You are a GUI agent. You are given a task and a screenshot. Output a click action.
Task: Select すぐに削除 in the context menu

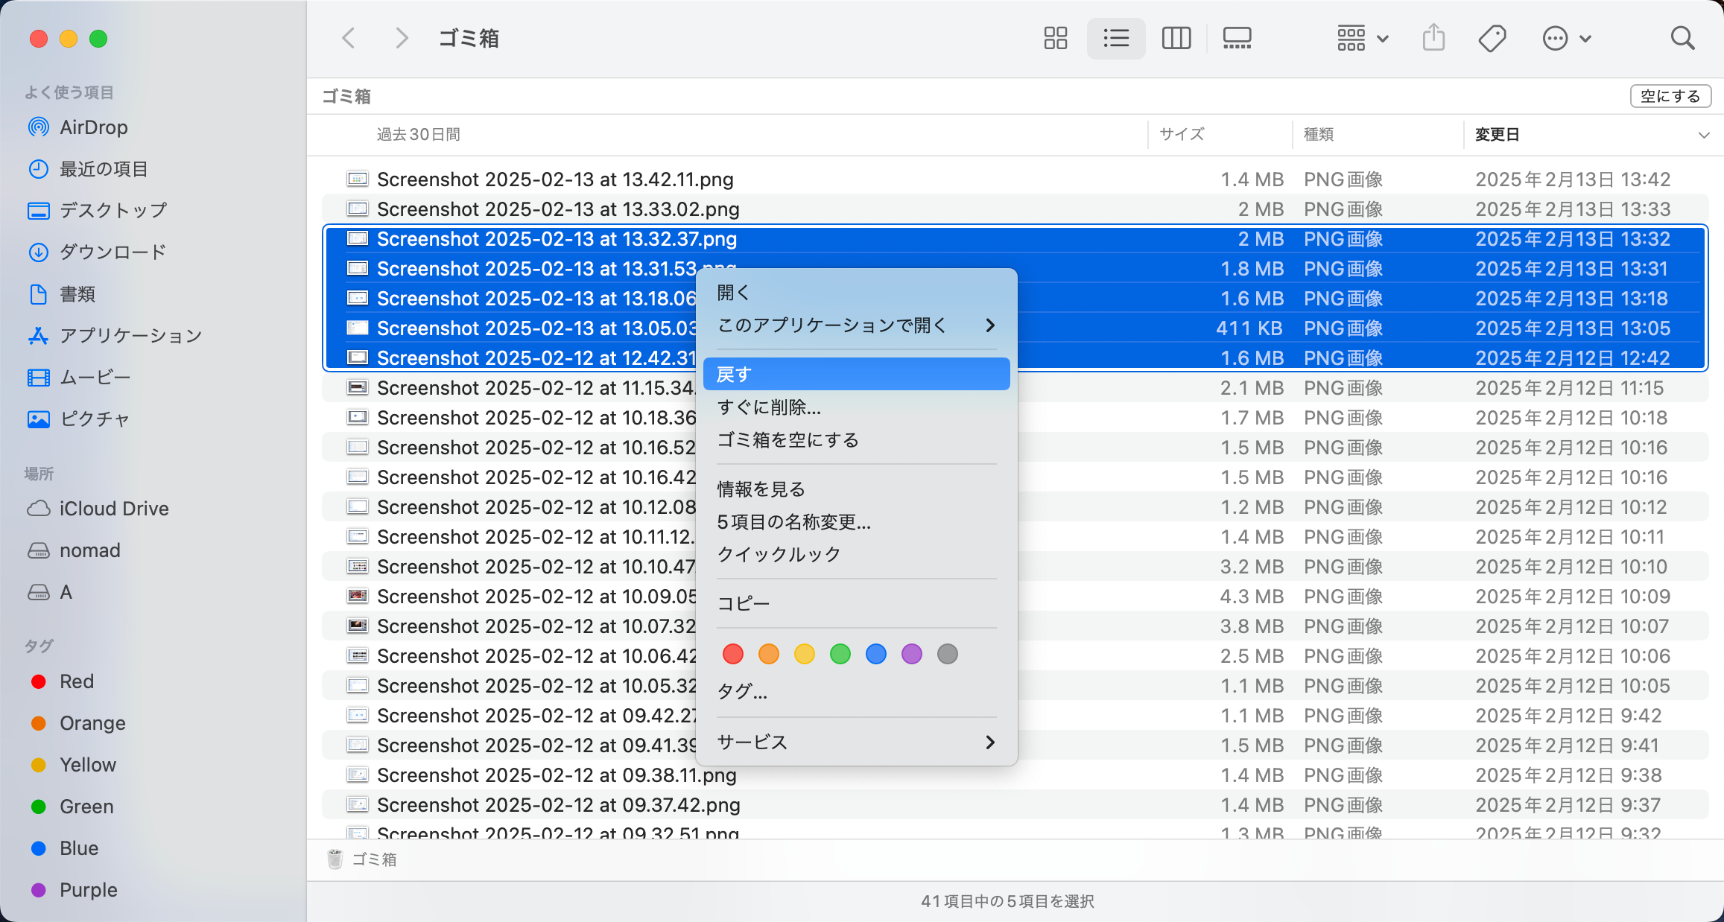point(769,407)
